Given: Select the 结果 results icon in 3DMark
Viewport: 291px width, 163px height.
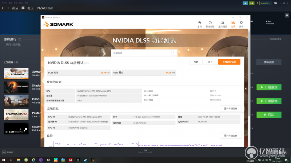Looking at the screenshot, I should point(233,24).
